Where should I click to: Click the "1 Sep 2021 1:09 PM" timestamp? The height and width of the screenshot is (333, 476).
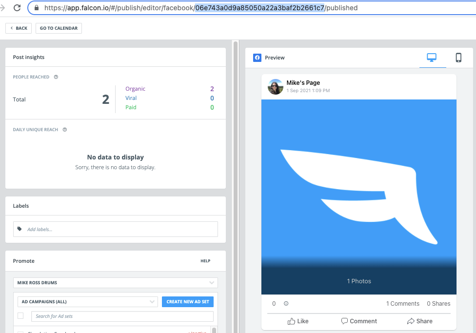pyautogui.click(x=308, y=91)
